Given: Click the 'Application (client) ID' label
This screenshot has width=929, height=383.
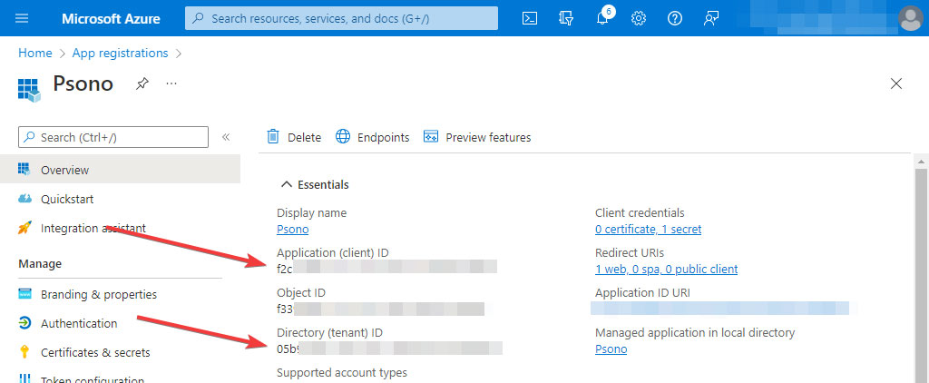Looking at the screenshot, I should [x=333, y=252].
